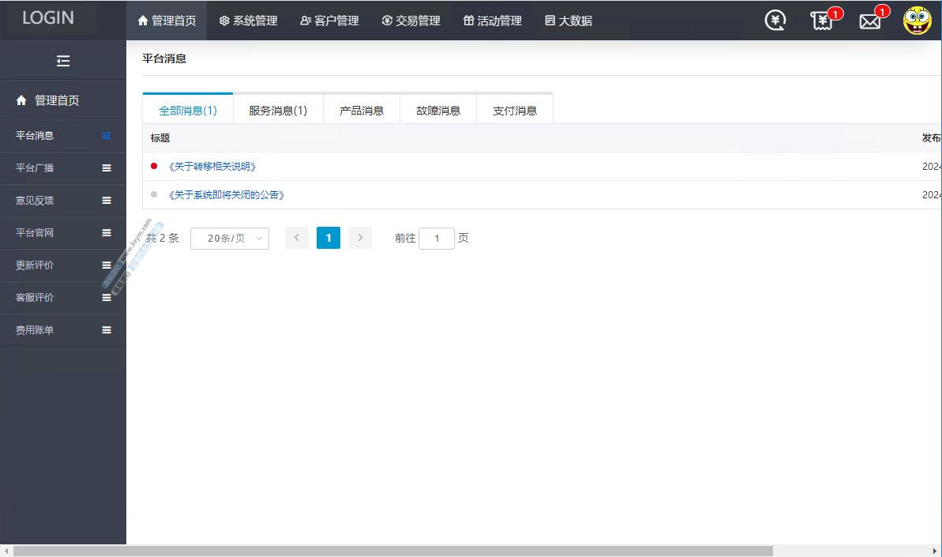Open the bill receipt icon with badge

822,21
